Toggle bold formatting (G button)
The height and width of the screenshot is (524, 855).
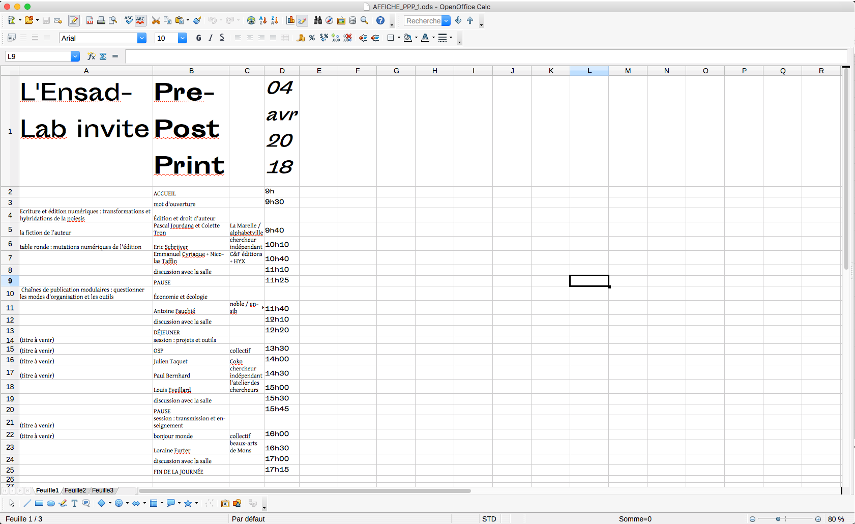(x=198, y=38)
